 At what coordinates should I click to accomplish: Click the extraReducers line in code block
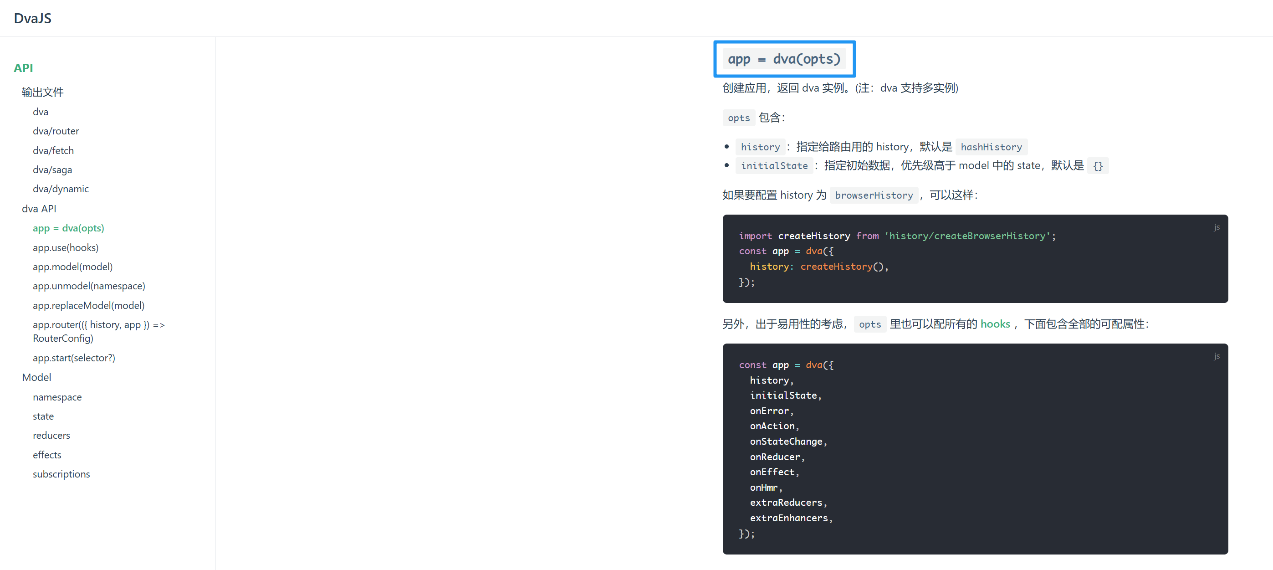click(x=788, y=503)
